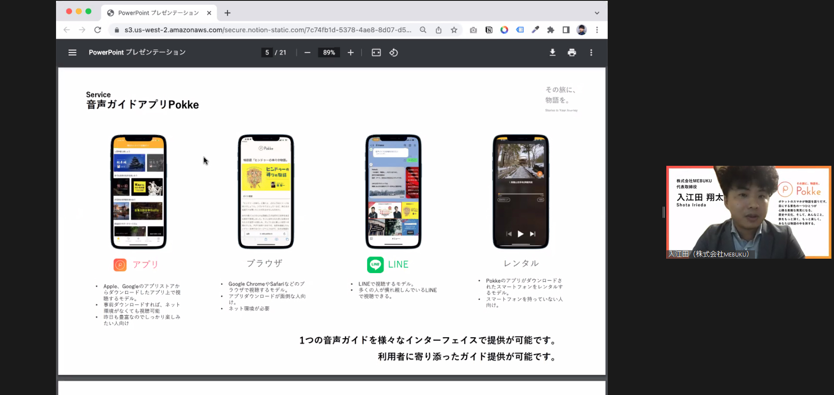The width and height of the screenshot is (834, 395).
Task: Open Chrome three-dot menu
Action: click(x=597, y=30)
